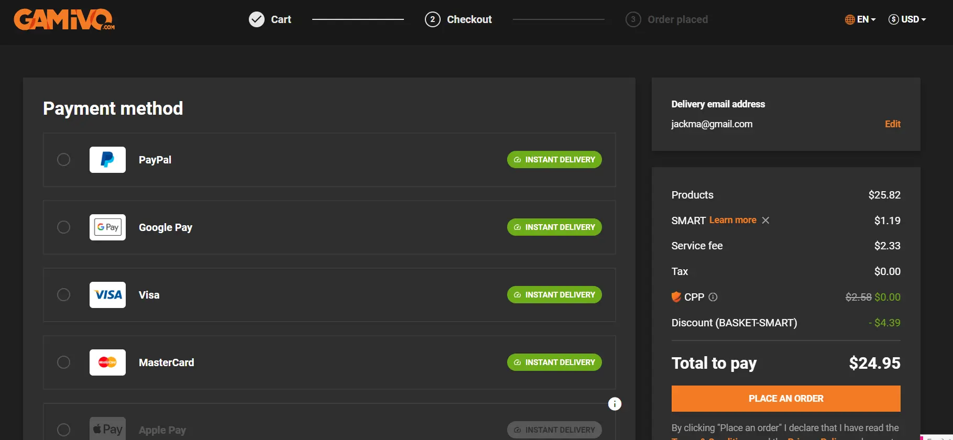
Task: Click the Visa logo icon
Action: pos(107,295)
